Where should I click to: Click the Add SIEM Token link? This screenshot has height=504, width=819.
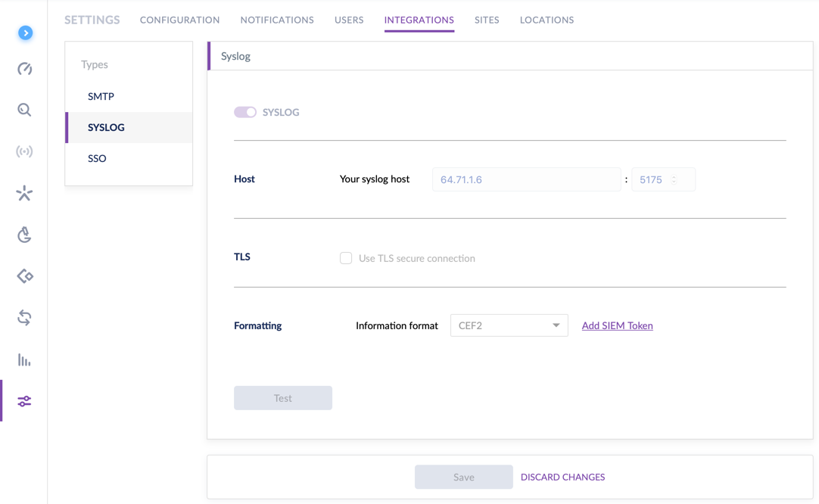click(617, 325)
